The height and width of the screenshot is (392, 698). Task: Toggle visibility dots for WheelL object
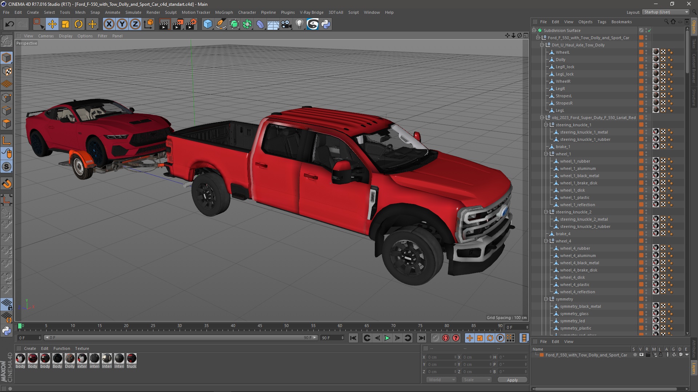pos(646,52)
